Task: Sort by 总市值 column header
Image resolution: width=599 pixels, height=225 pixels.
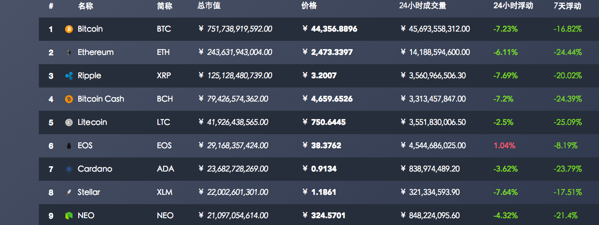Action: (x=209, y=6)
